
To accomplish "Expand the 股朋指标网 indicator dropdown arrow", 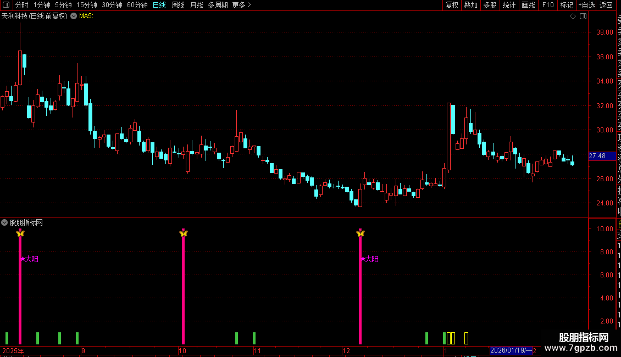I will 4,222.
